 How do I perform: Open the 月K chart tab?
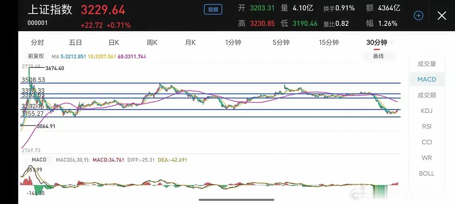click(191, 42)
